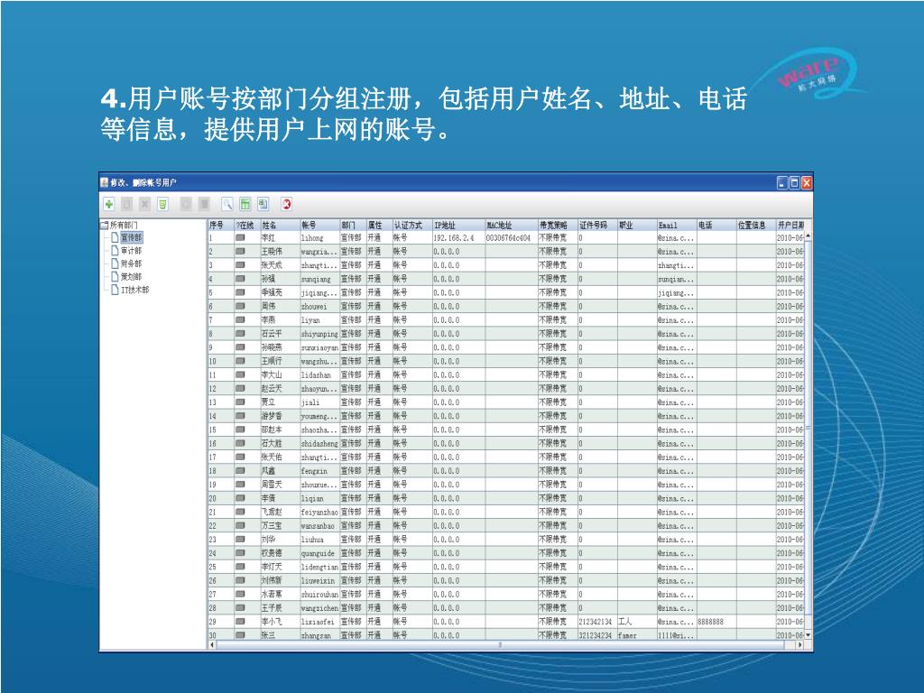Viewport: 924px width, 693px height.
Task: Select the row for user lixiaofei
Action: click(x=318, y=622)
